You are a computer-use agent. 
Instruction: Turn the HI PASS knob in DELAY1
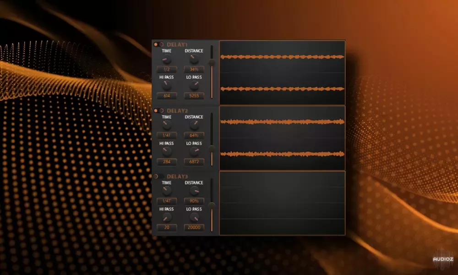(166, 86)
